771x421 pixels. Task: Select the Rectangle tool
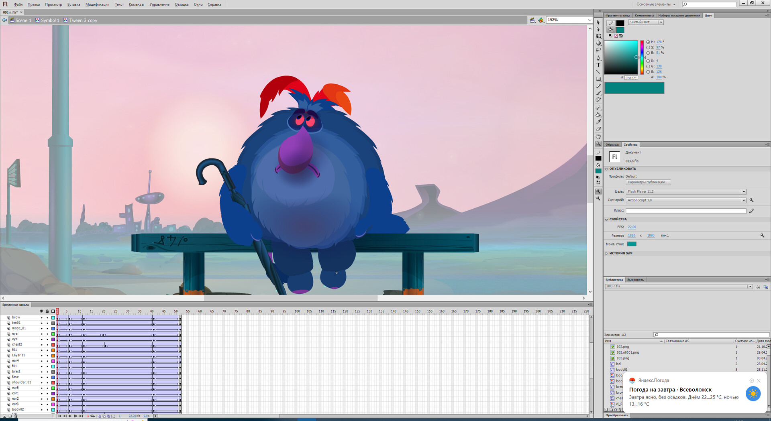tap(598, 79)
